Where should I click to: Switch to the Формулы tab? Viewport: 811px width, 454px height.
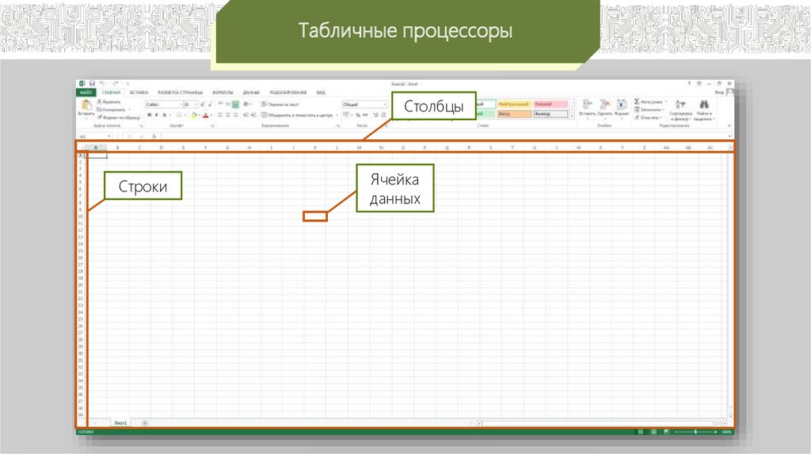pyautogui.click(x=223, y=93)
